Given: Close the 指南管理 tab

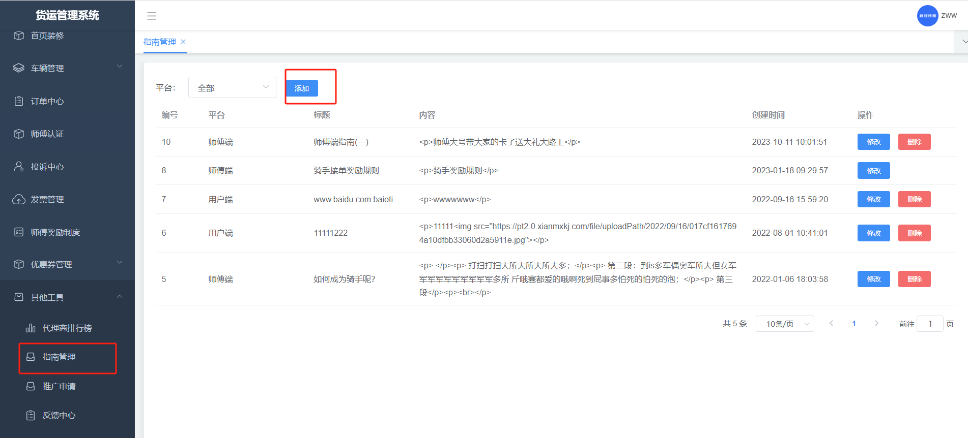Looking at the screenshot, I should (x=183, y=42).
